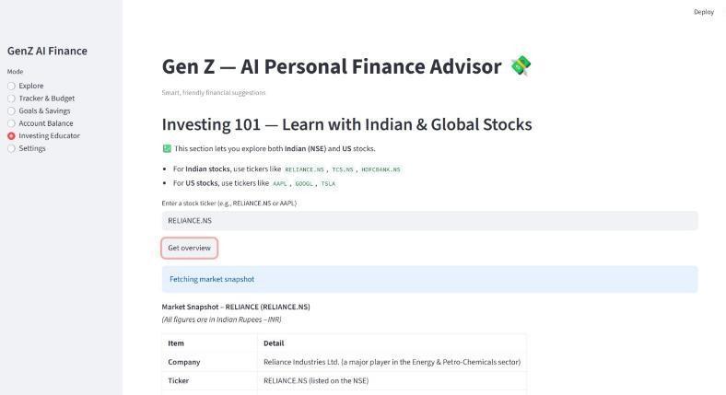
Task: Click the green chart emoji before section note
Action: 167,148
